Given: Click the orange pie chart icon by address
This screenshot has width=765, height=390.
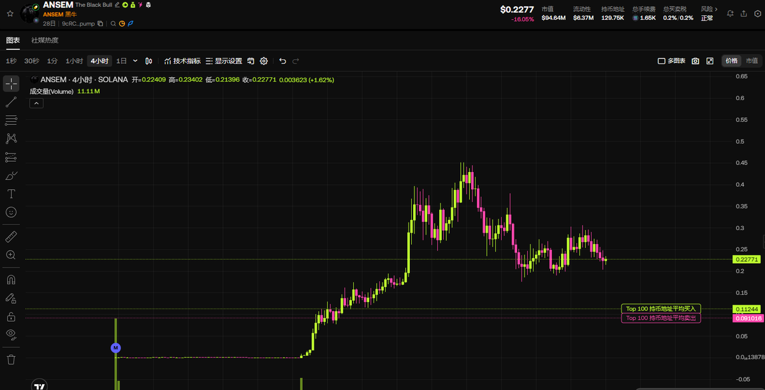Looking at the screenshot, I should [x=122, y=24].
